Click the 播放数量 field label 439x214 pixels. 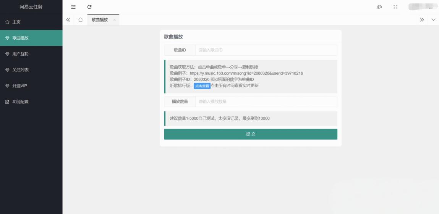pyautogui.click(x=180, y=102)
